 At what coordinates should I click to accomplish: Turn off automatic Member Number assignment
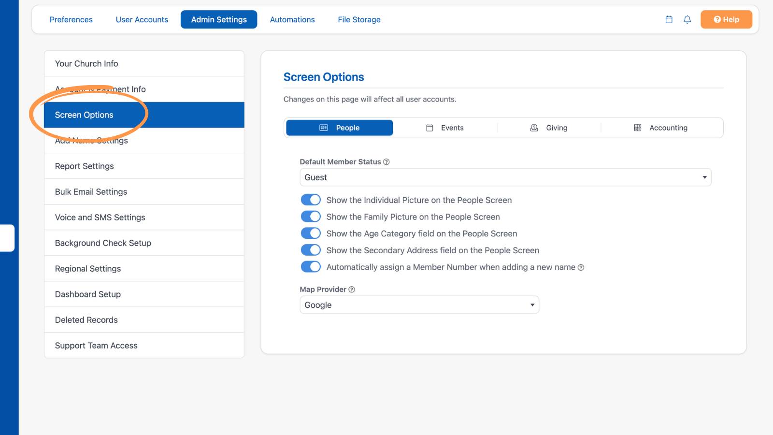(x=311, y=267)
